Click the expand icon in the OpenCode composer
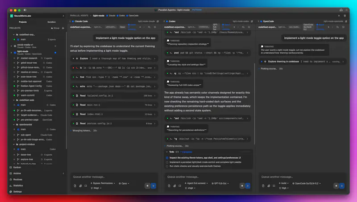357x202 pixels. [274, 186]
